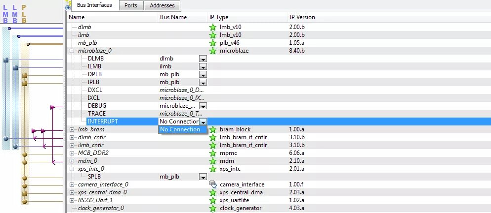491x213 pixels.
Task: Toggle the ilmb_cntlr connection circle on the LMB bus
Action: [15, 147]
